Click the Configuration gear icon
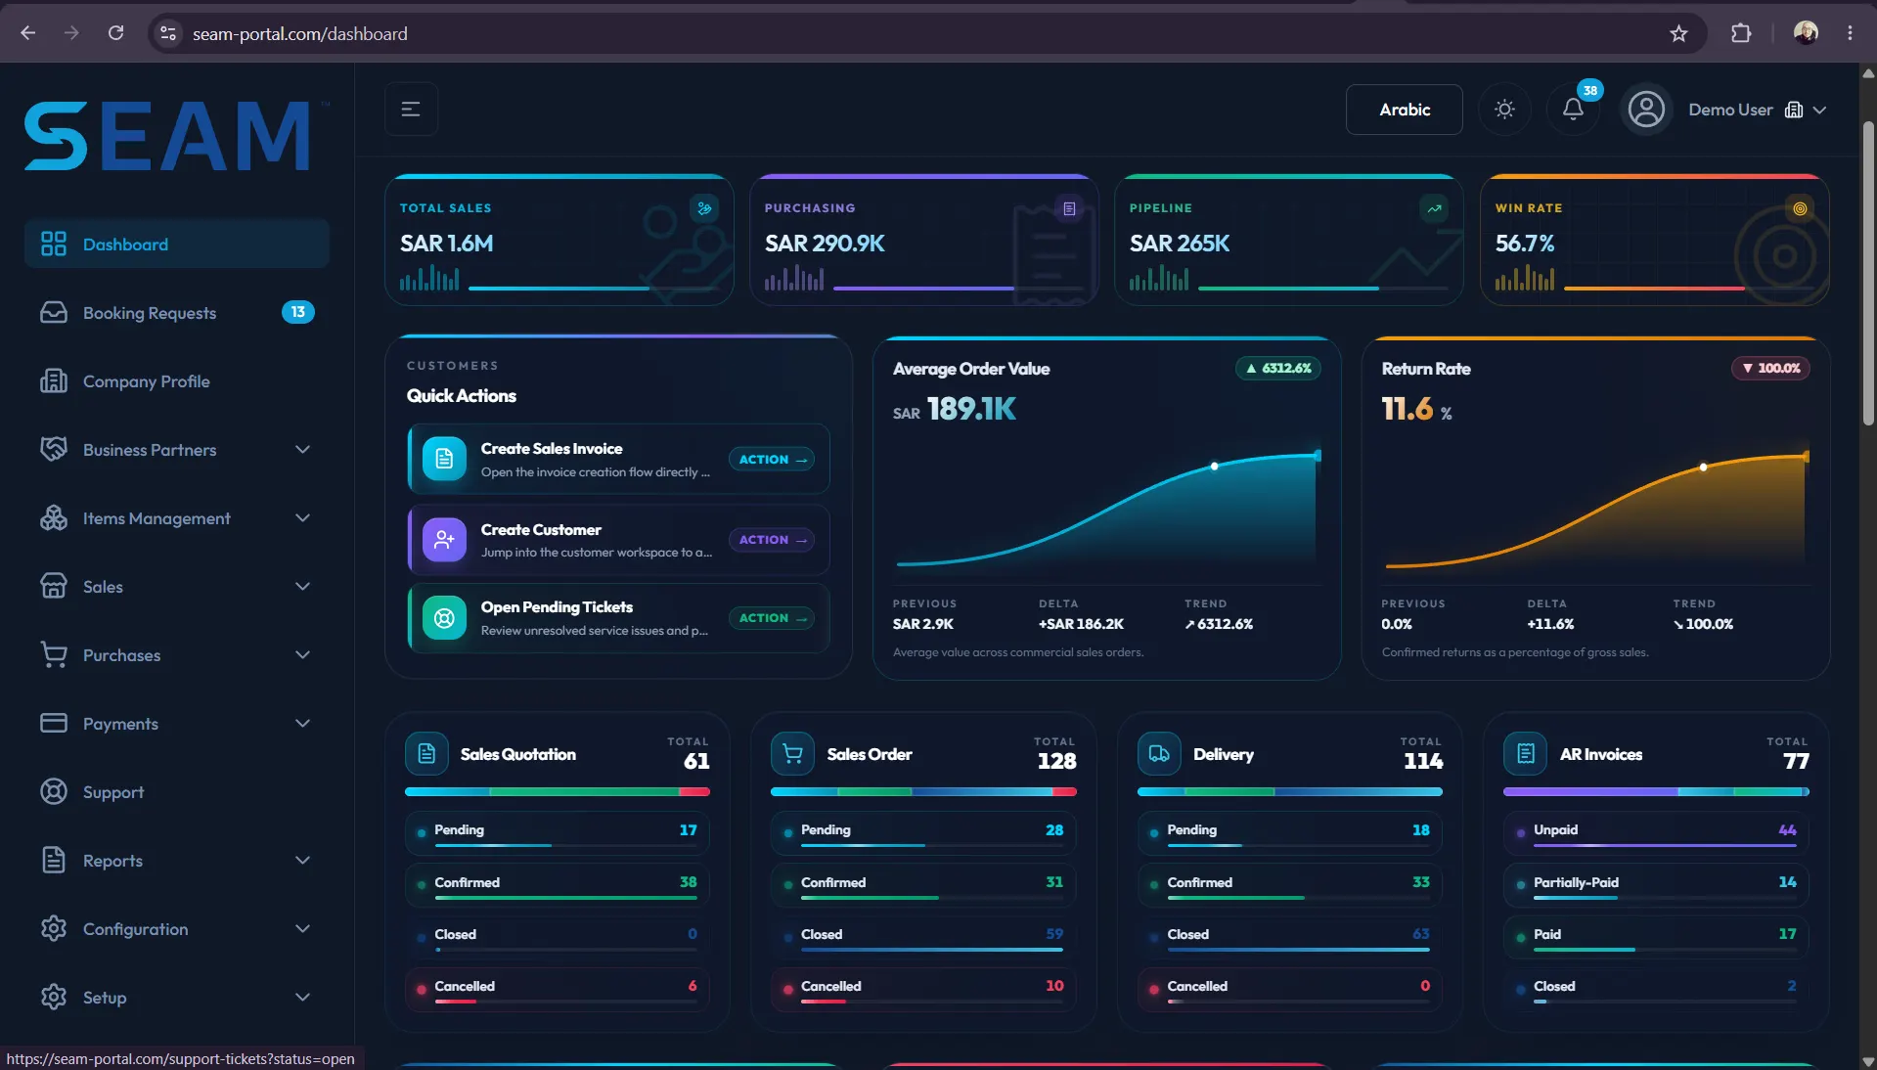The width and height of the screenshot is (1877, 1070). [54, 929]
